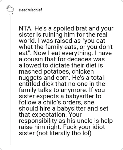Screen dimensions: 123x150
Task: Click the phrase "world. I was raised as"
Action: [x=50, y=41]
